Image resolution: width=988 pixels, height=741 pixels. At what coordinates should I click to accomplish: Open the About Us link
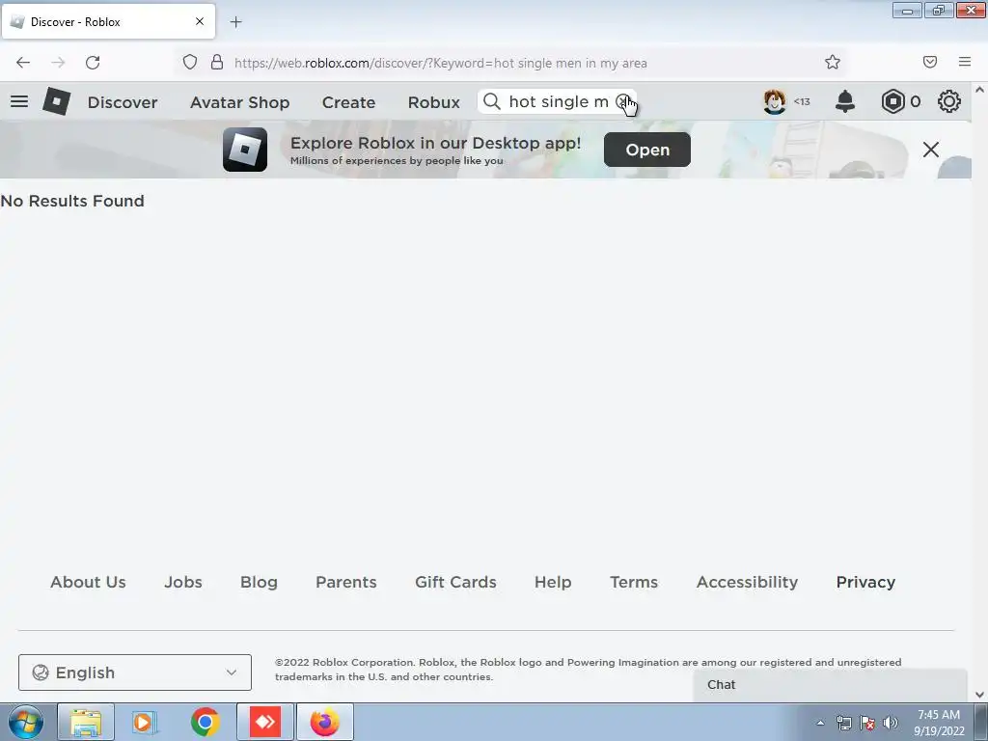pyautogui.click(x=88, y=582)
